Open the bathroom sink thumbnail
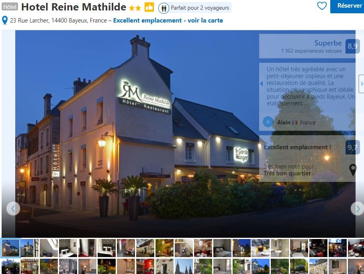The height and width of the screenshot is (274, 364). tap(280, 248)
